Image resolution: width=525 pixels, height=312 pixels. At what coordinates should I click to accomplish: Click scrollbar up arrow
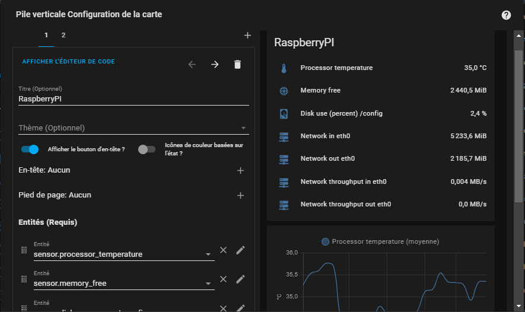click(x=518, y=36)
